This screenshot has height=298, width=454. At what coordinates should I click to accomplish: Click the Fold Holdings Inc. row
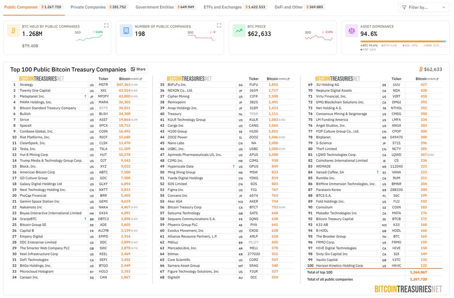(374, 201)
